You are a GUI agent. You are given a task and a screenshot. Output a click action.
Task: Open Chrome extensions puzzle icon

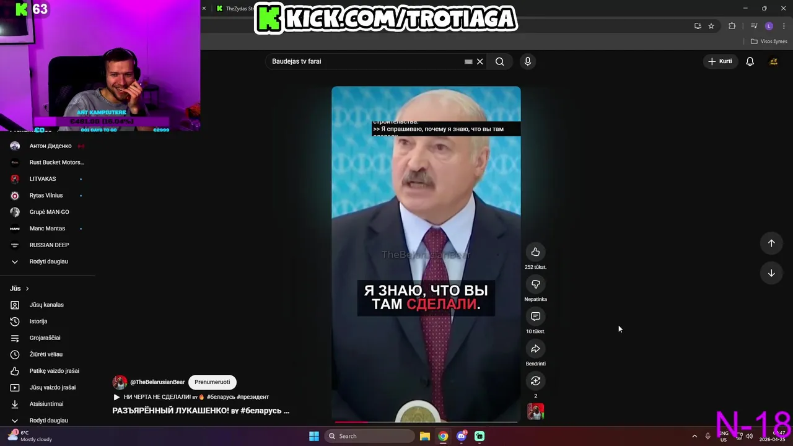point(732,26)
